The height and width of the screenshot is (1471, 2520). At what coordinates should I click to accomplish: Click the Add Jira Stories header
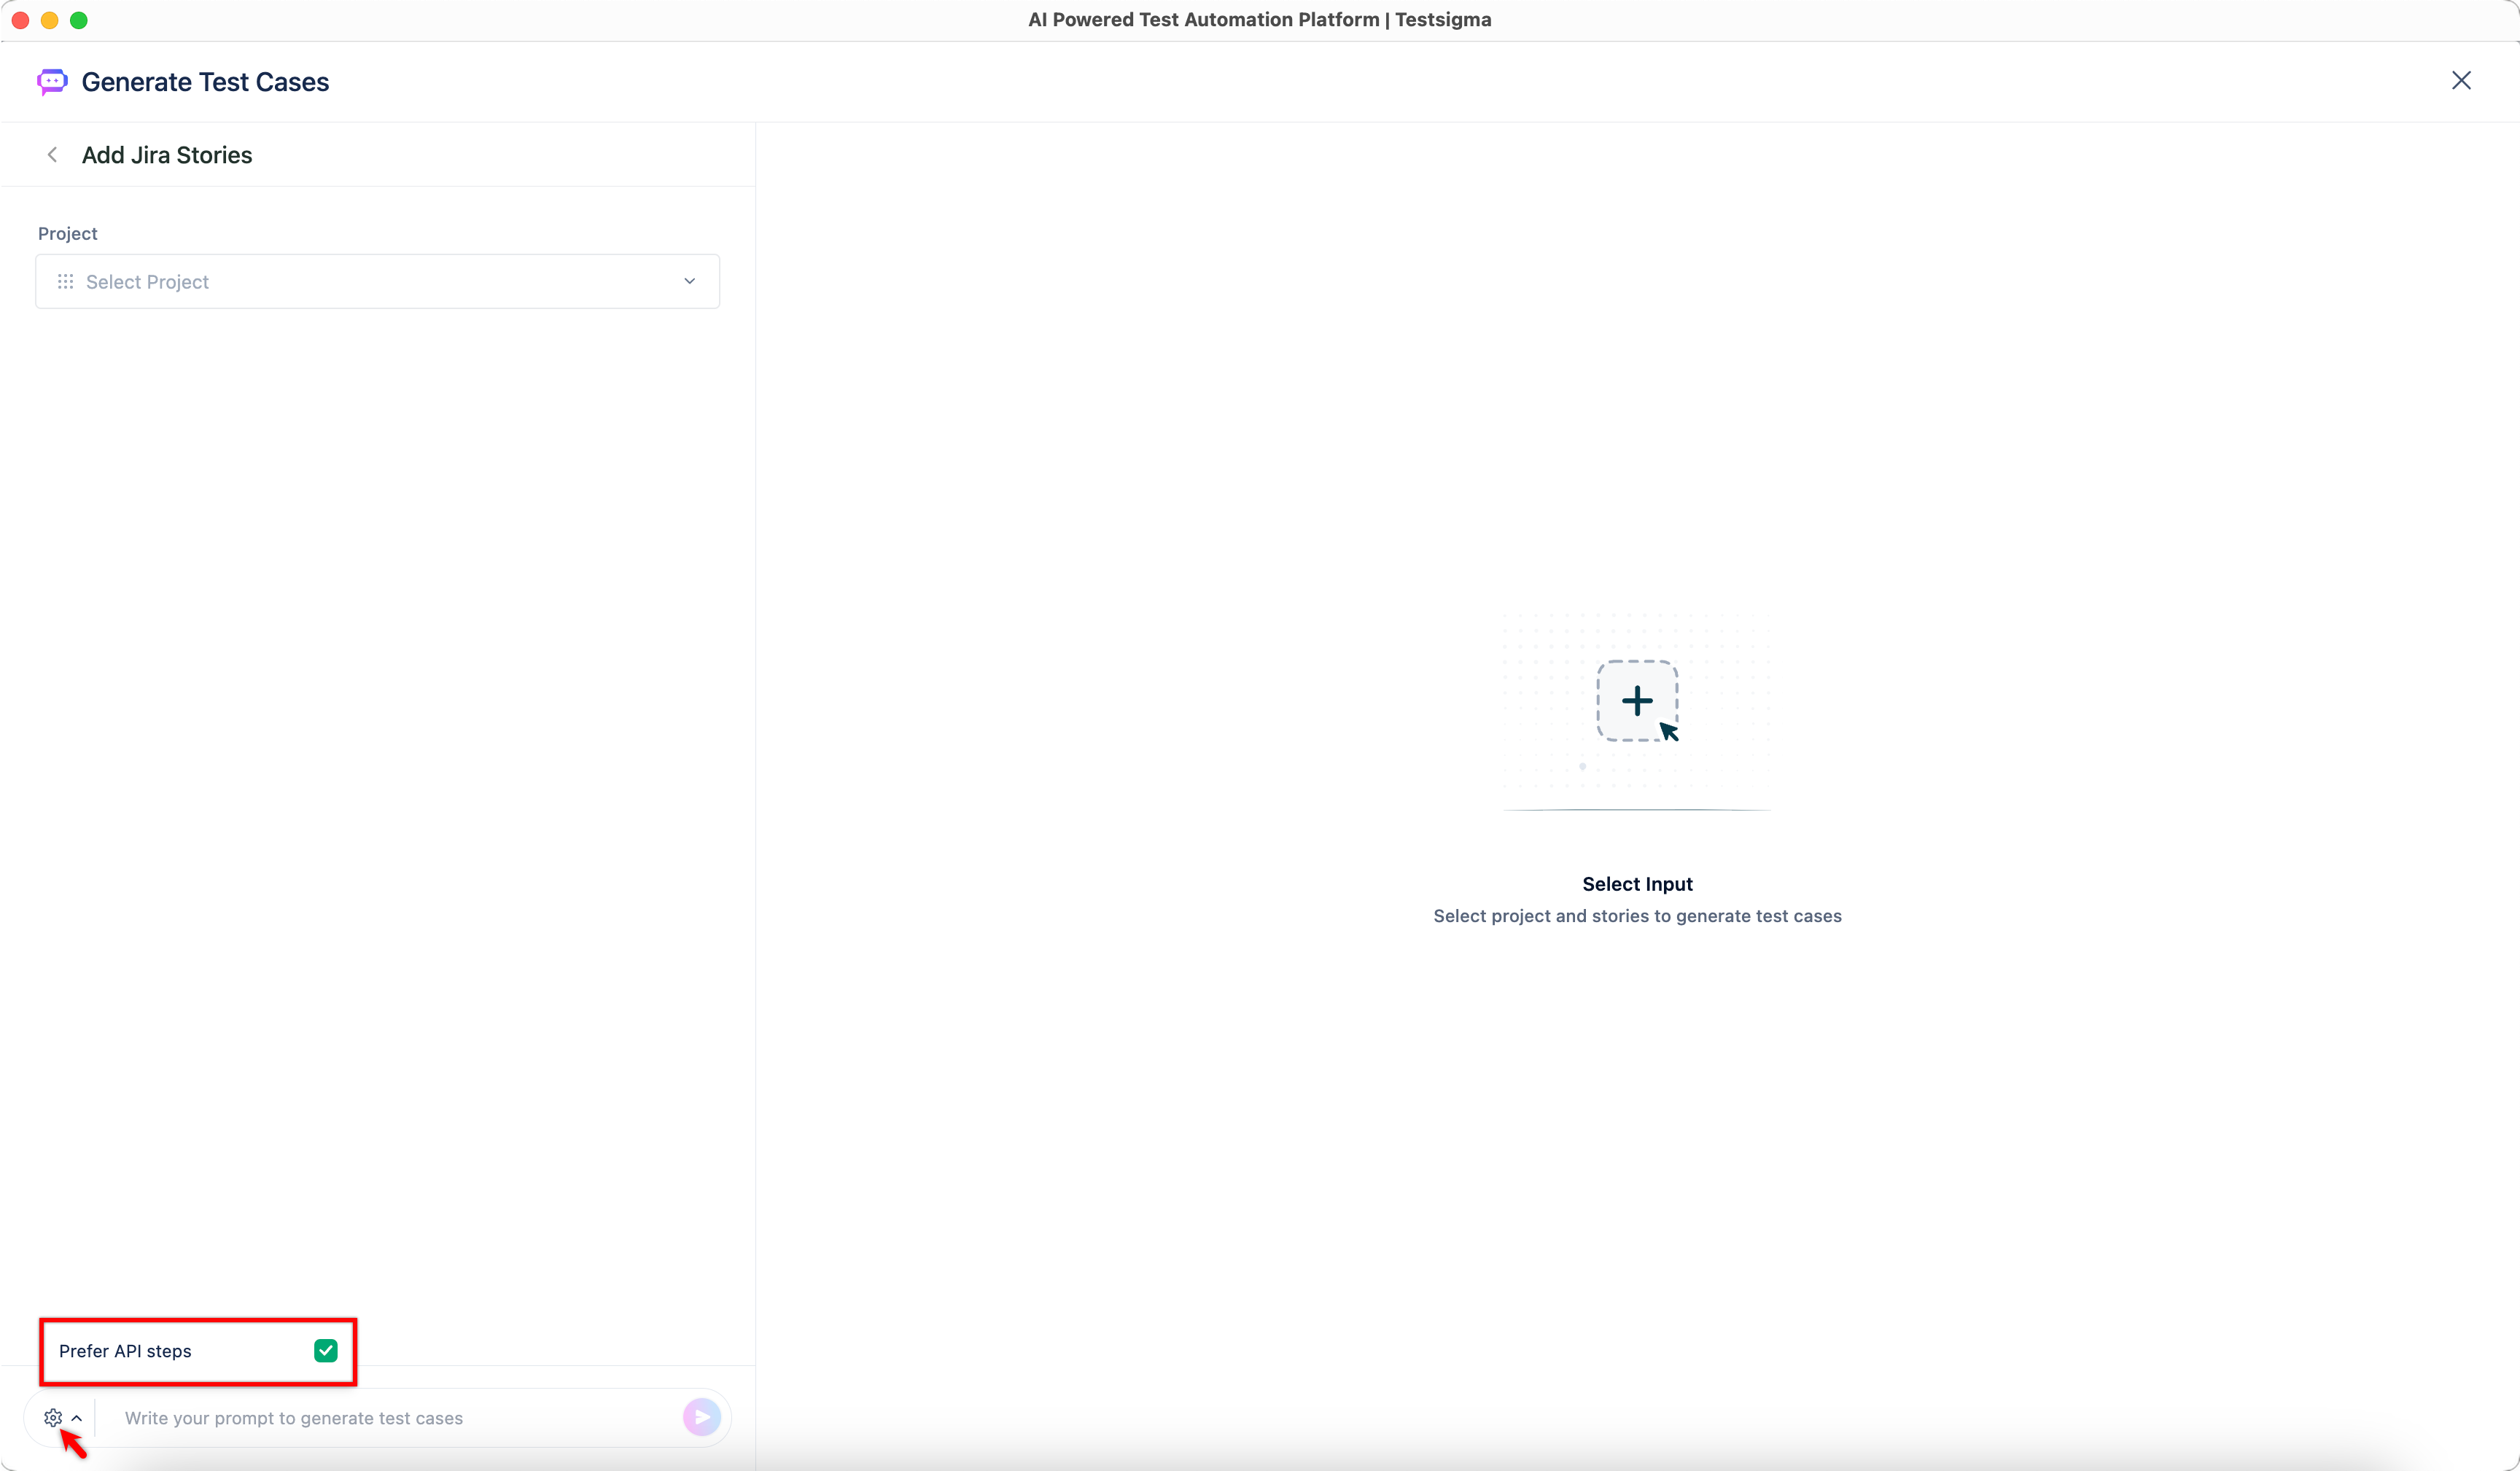point(166,154)
